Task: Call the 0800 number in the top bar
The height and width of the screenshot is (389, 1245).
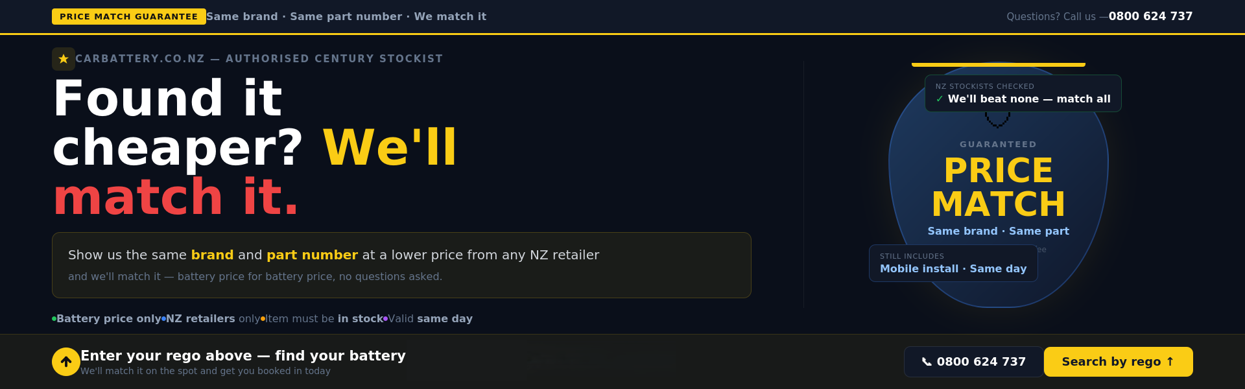Action: coord(1150,16)
